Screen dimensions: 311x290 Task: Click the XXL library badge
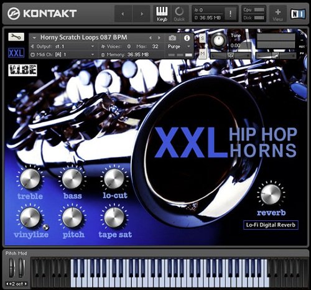click(16, 53)
